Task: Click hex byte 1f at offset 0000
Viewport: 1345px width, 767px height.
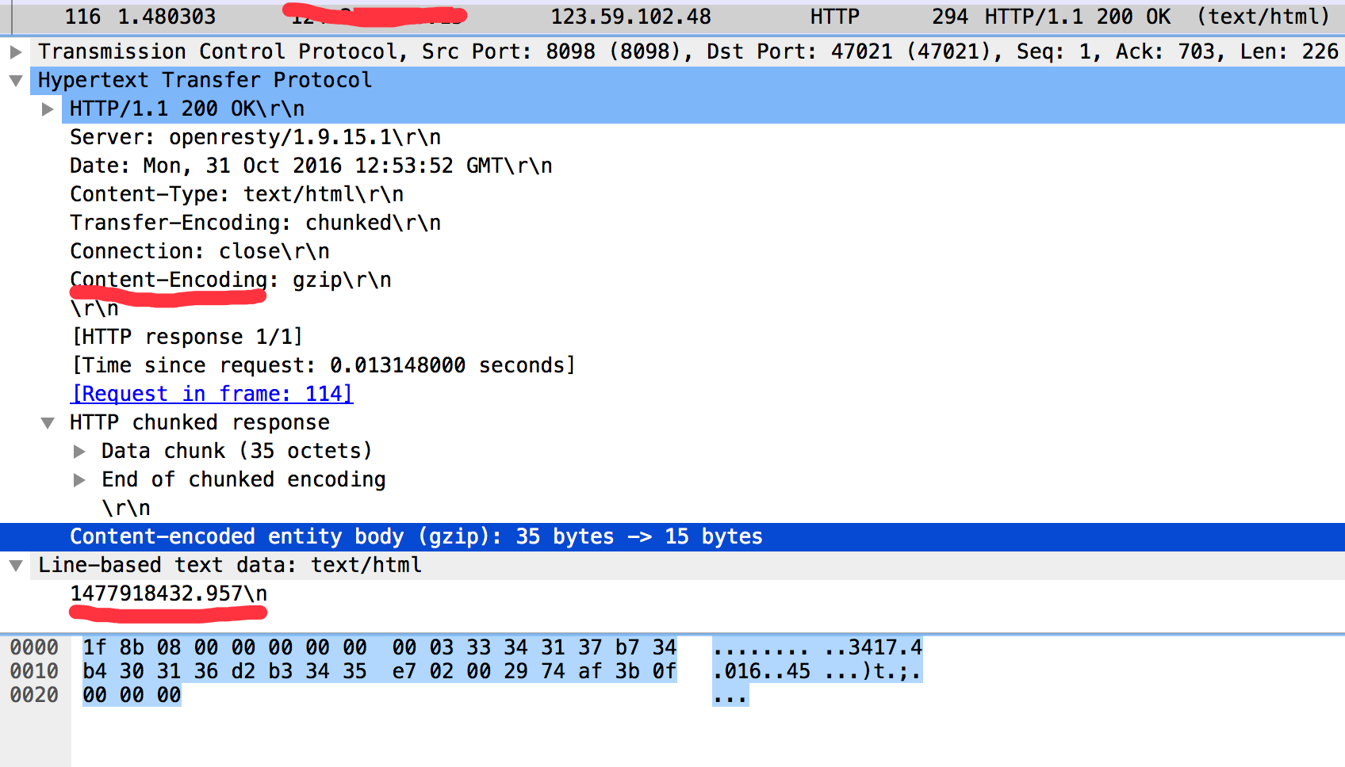Action: pyautogui.click(x=94, y=647)
